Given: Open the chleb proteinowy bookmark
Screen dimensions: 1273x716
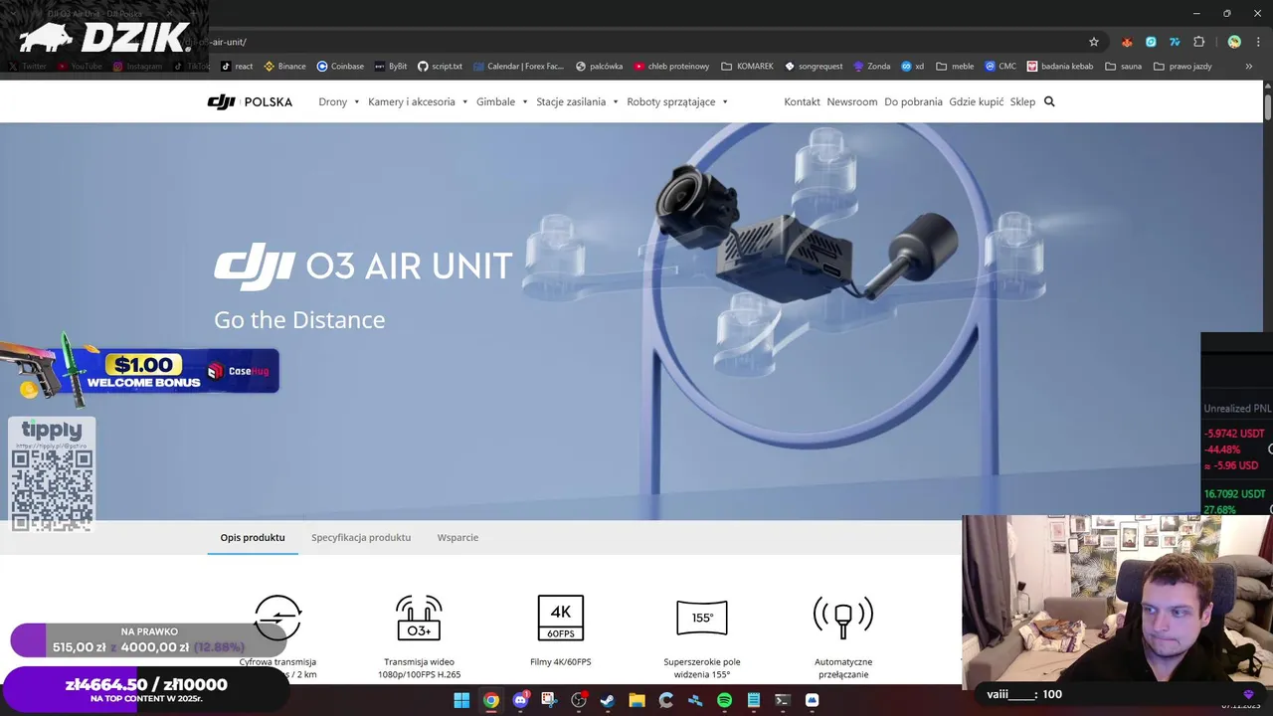Looking at the screenshot, I should point(671,67).
